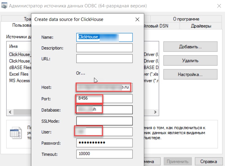This screenshot has width=225, height=166.
Task: Click the Host: label
Action: click(46, 87)
